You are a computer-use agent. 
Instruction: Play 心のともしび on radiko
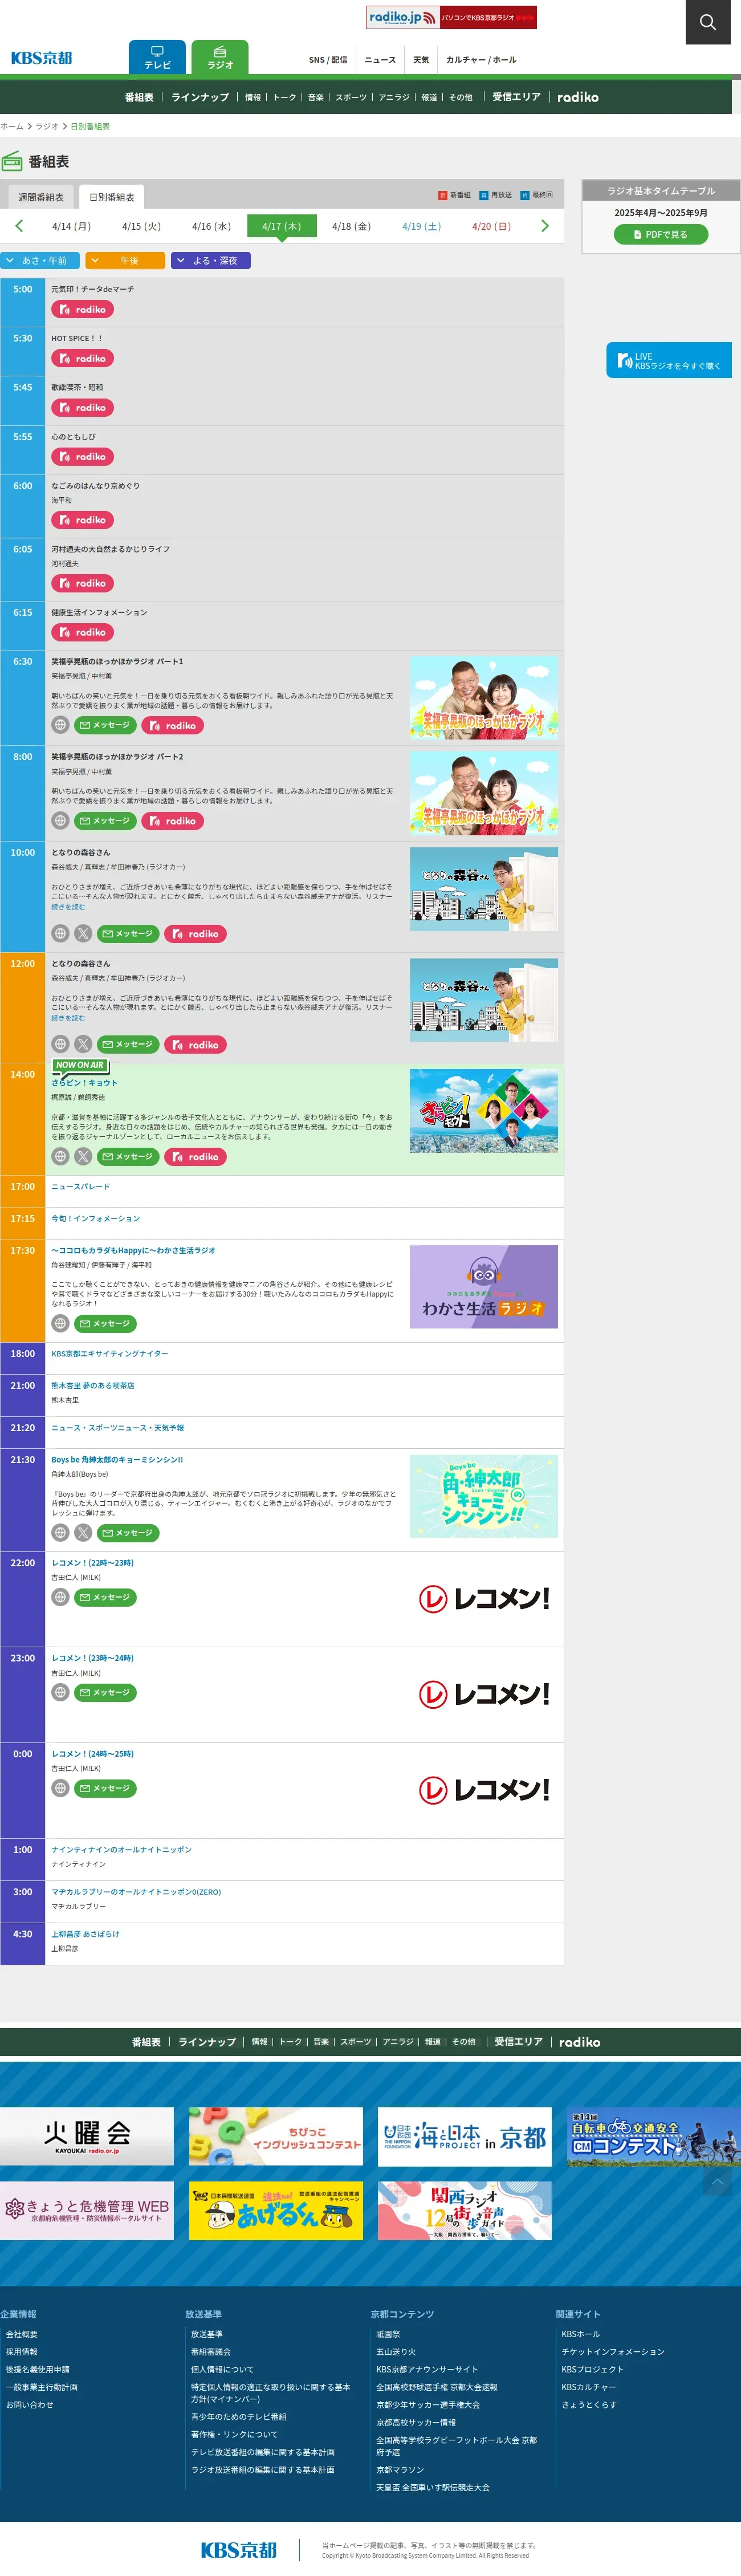pos(83,457)
